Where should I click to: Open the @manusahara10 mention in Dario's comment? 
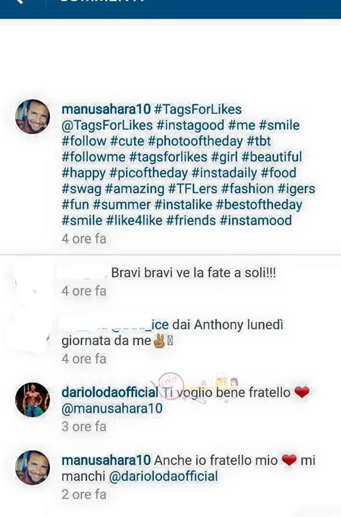[112, 409]
